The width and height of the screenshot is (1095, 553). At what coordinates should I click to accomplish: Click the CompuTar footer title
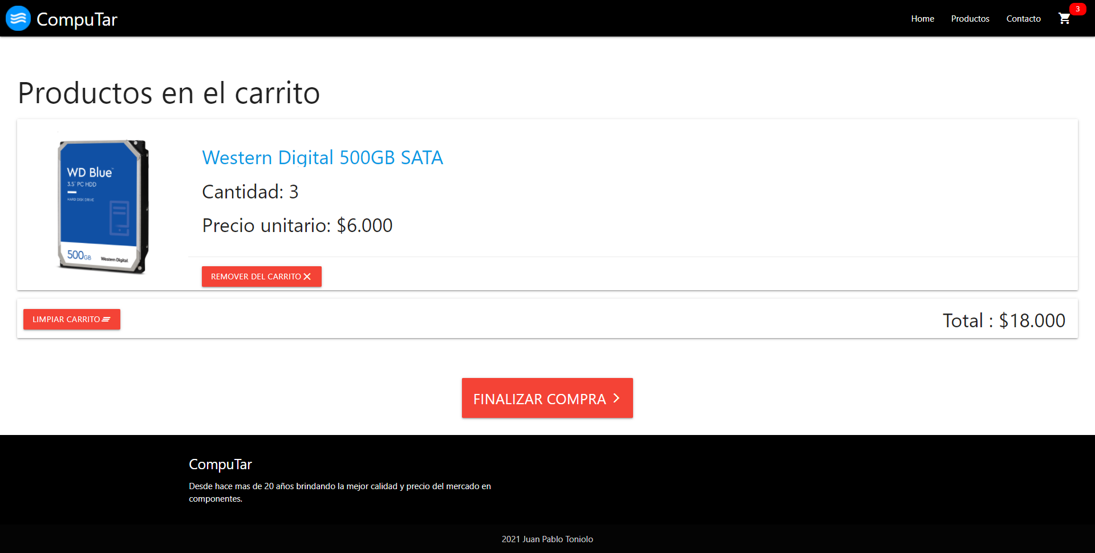[x=220, y=465]
